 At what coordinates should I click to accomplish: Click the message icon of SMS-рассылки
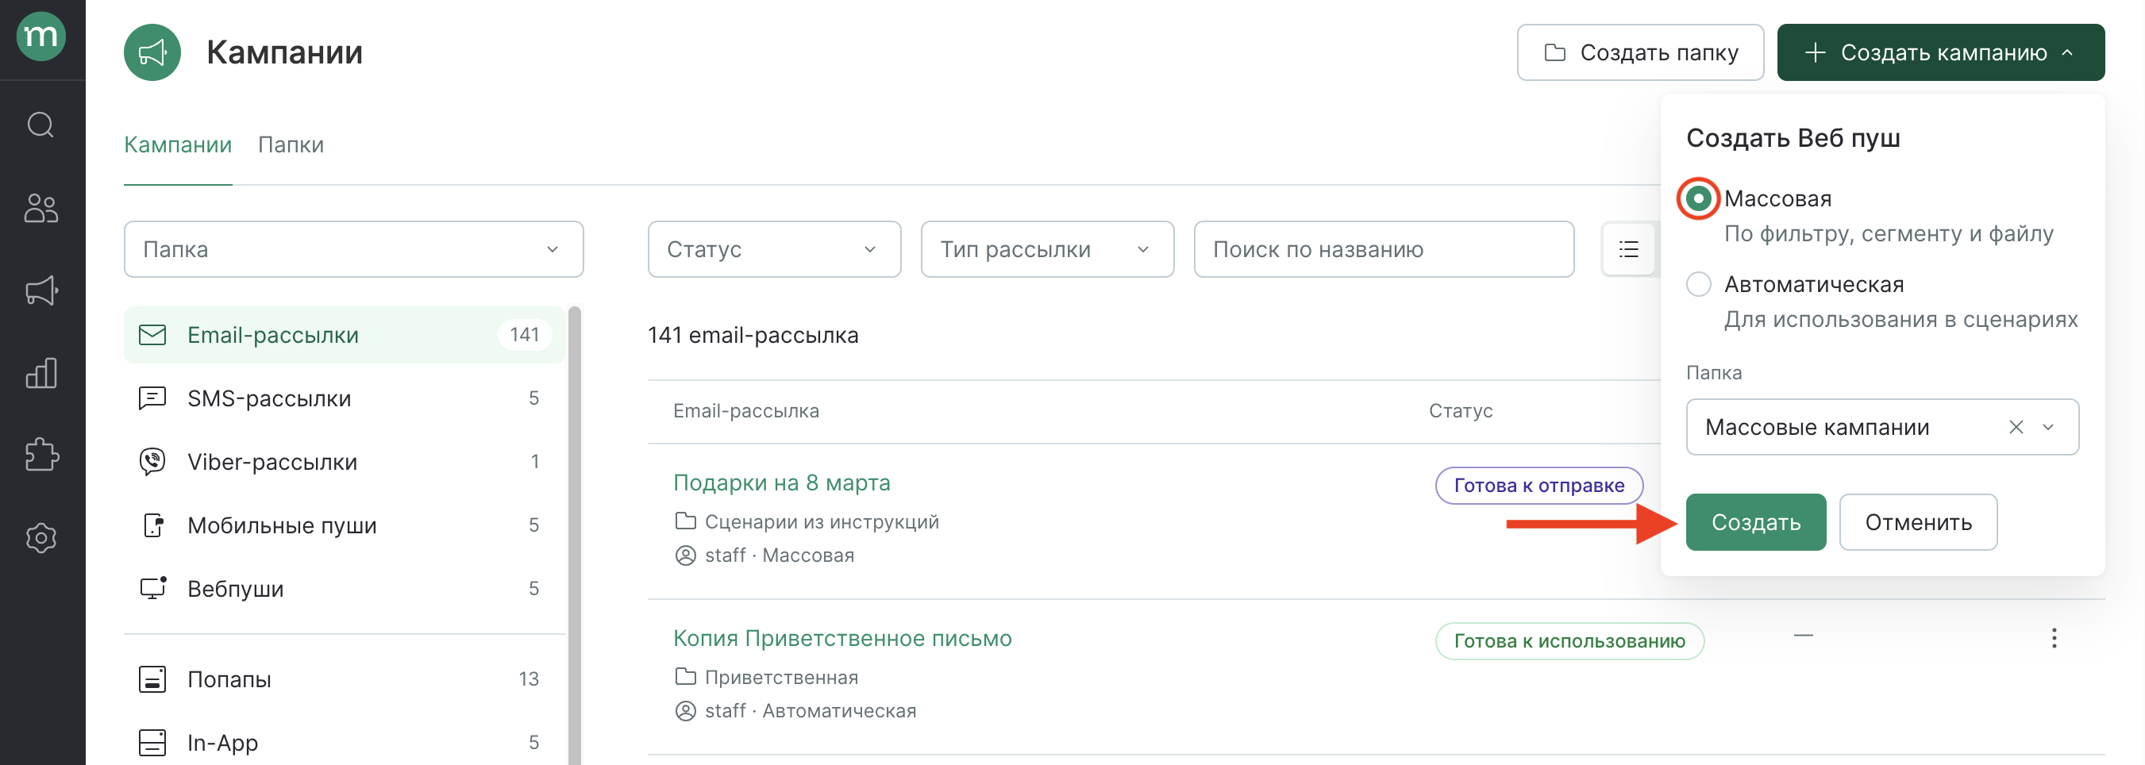(x=152, y=398)
